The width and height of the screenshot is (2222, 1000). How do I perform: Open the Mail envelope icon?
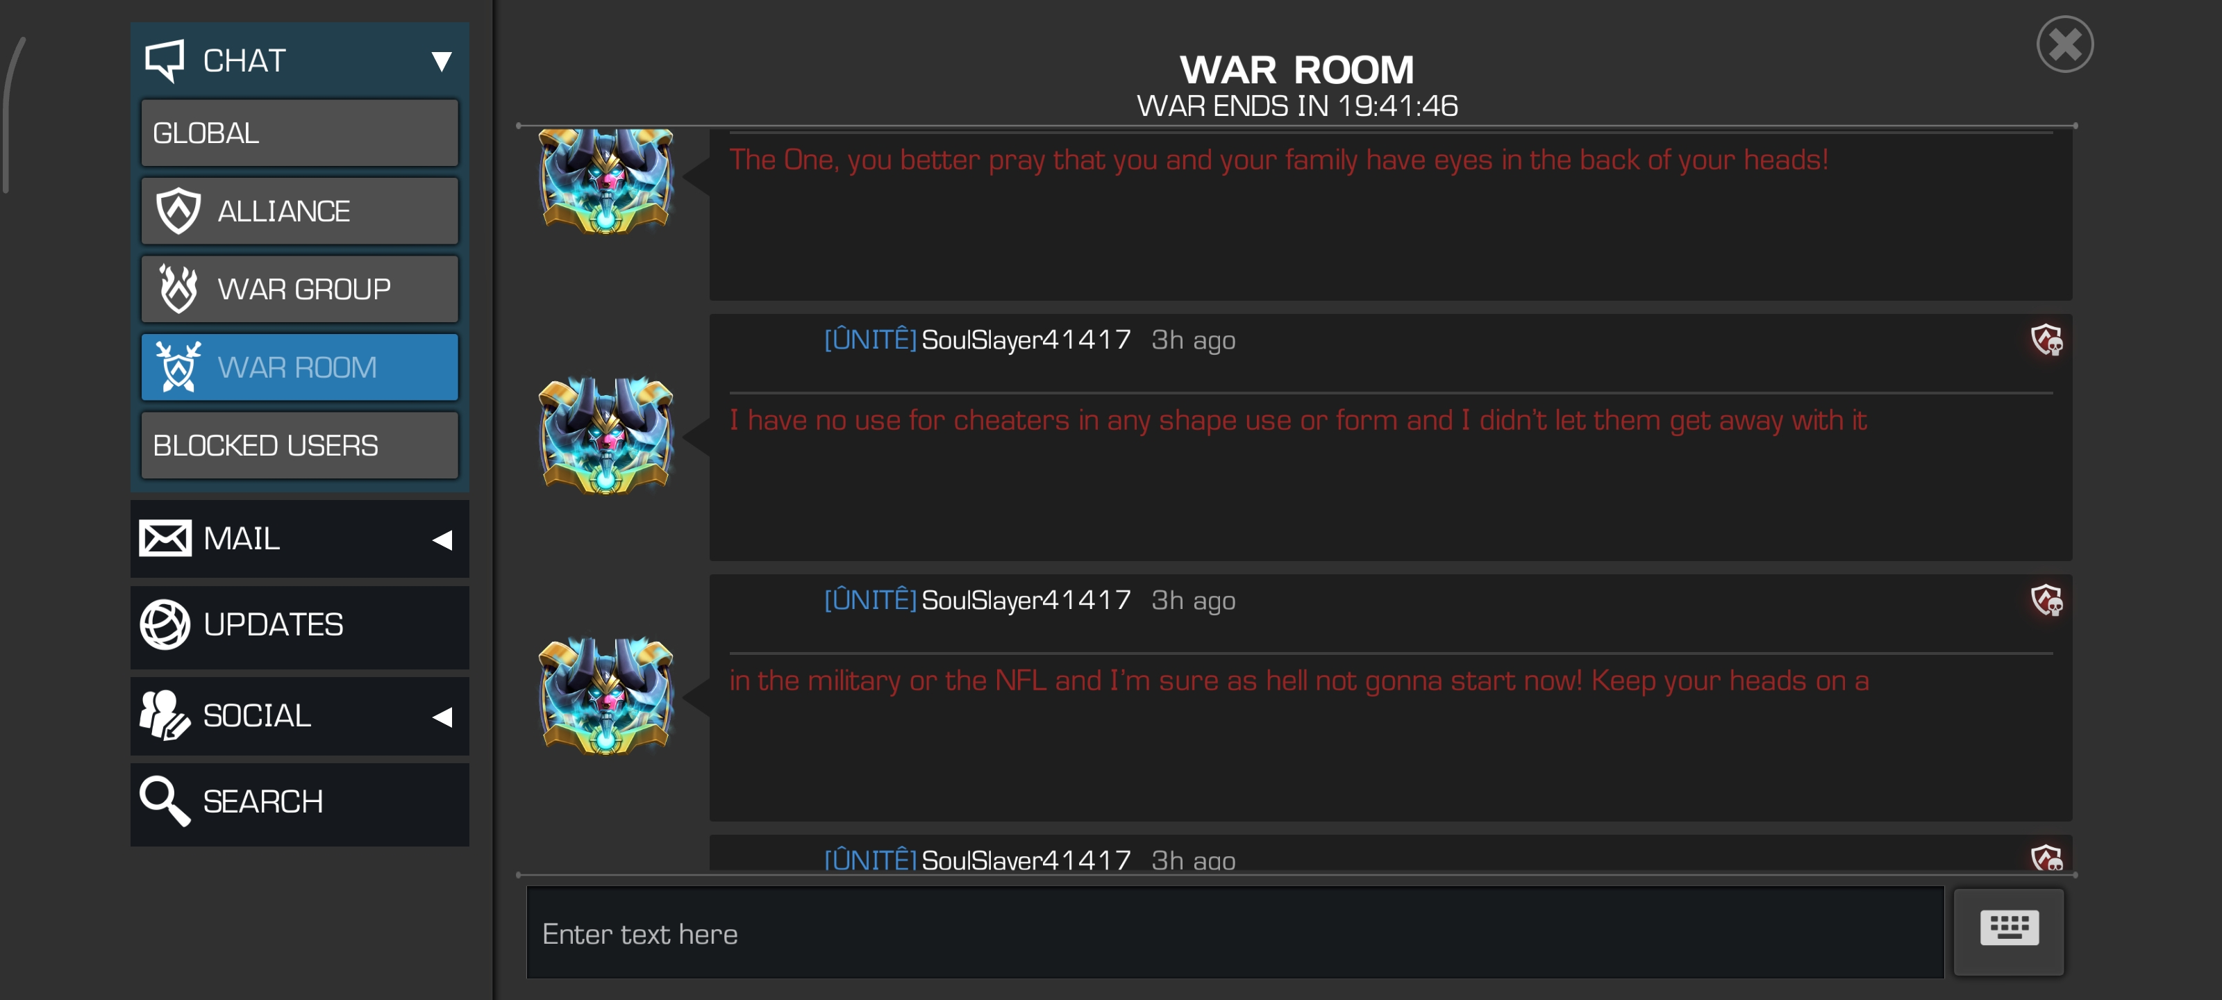(164, 538)
